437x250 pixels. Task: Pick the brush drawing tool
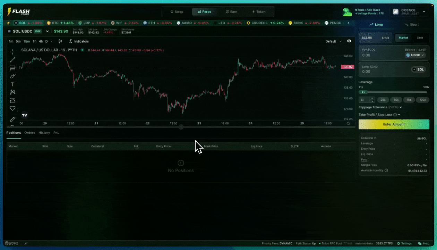click(x=12, y=76)
